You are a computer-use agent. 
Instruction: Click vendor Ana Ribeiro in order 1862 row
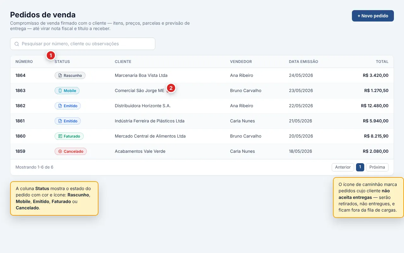(x=241, y=106)
